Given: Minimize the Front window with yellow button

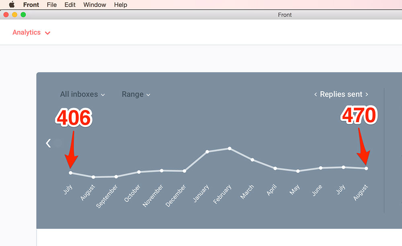Looking at the screenshot, I should [14, 14].
